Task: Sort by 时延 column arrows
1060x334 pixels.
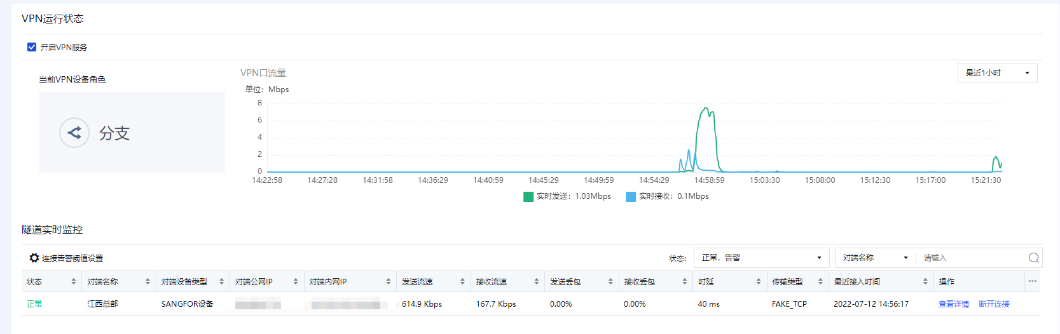Action: (x=759, y=281)
